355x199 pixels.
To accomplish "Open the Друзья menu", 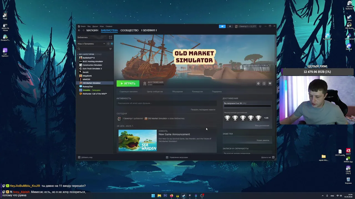I will point(95,26).
